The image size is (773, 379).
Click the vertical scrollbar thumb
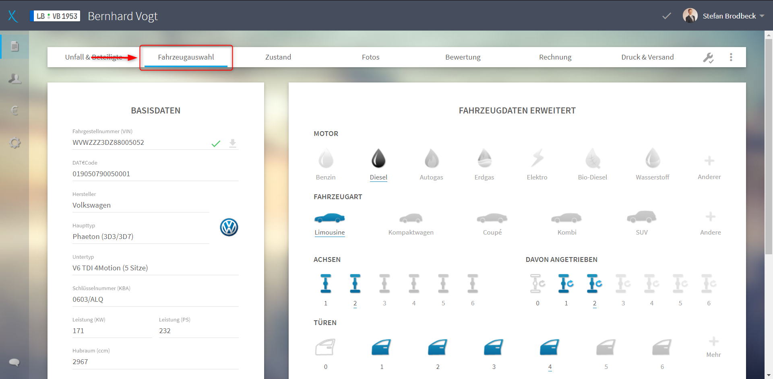coord(769,146)
